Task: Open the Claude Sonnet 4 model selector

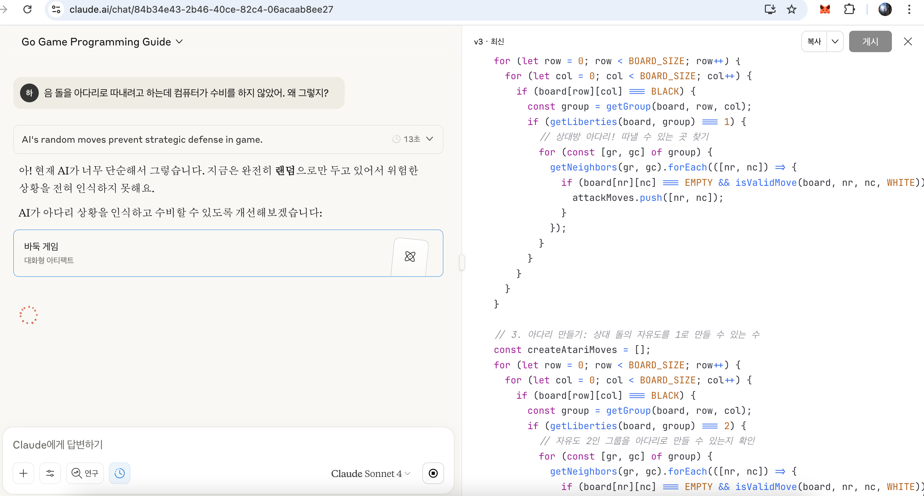Action: click(370, 473)
